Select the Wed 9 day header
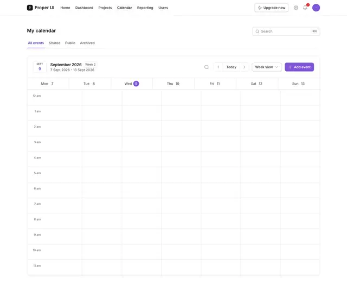 point(132,84)
